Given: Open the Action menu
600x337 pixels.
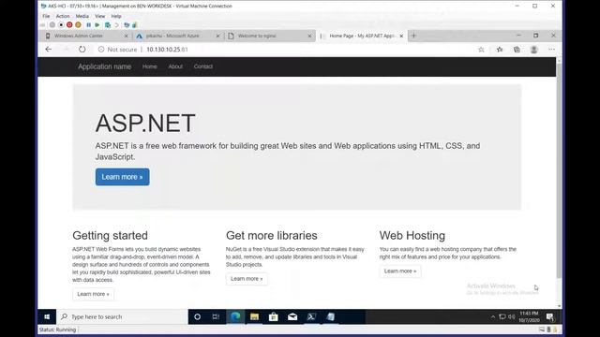Looking at the screenshot, I should (63, 16).
